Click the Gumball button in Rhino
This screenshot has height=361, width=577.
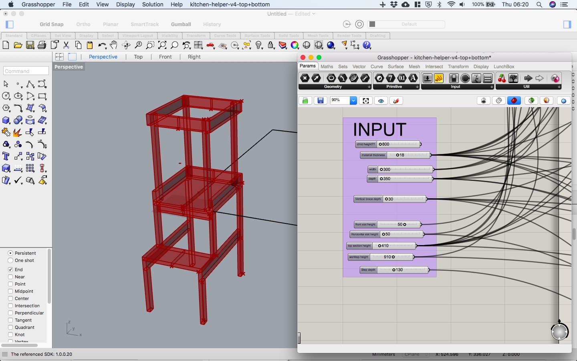tap(181, 24)
